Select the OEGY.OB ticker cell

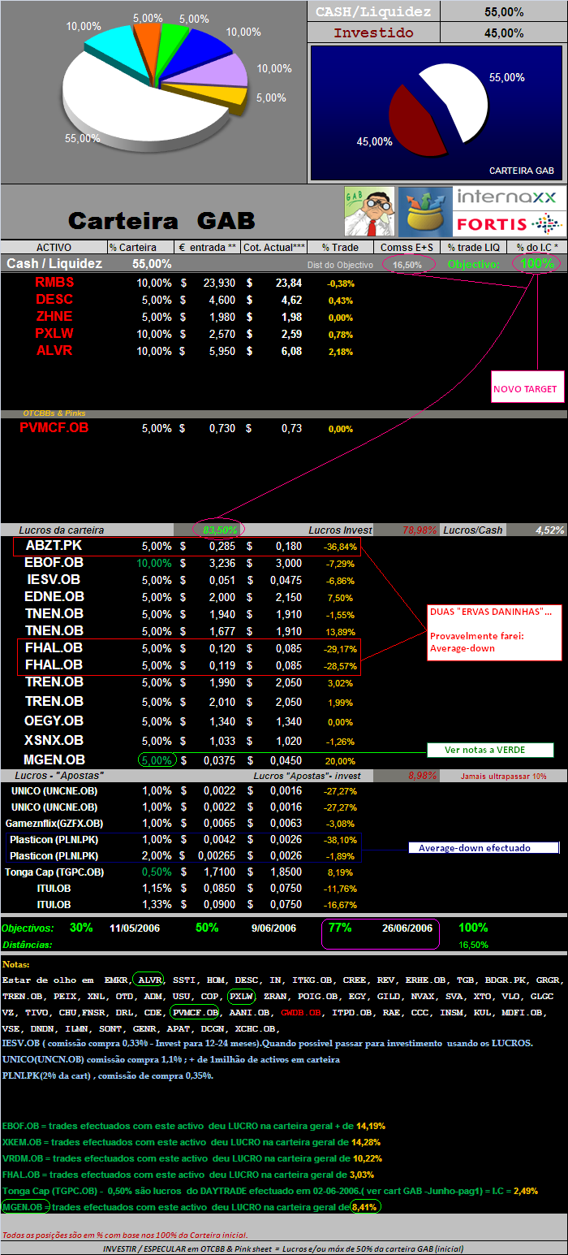[54, 721]
